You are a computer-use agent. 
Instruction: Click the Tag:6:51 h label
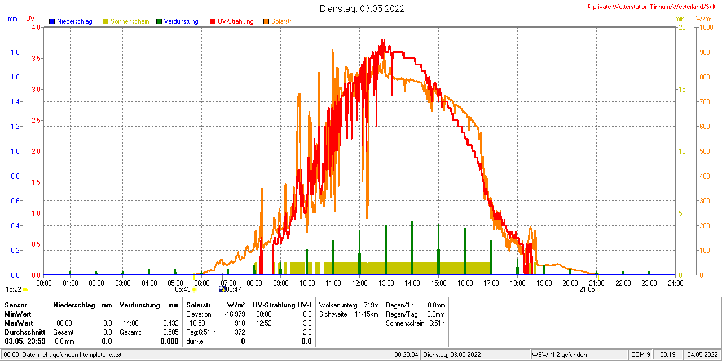click(x=201, y=332)
